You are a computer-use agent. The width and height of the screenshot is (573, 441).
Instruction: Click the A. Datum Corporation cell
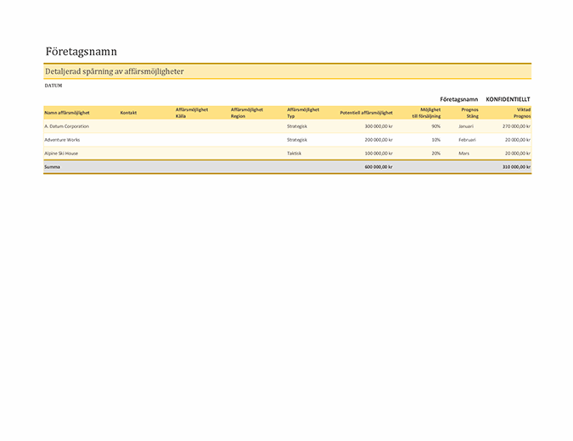(x=66, y=126)
